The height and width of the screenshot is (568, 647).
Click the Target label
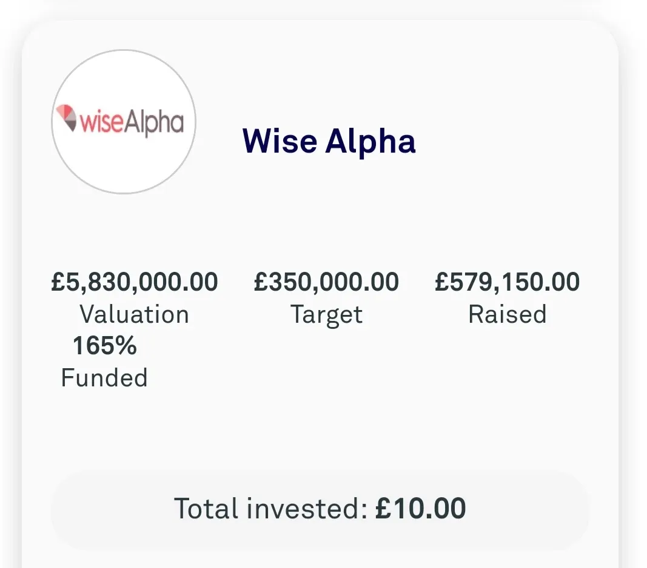[326, 315]
